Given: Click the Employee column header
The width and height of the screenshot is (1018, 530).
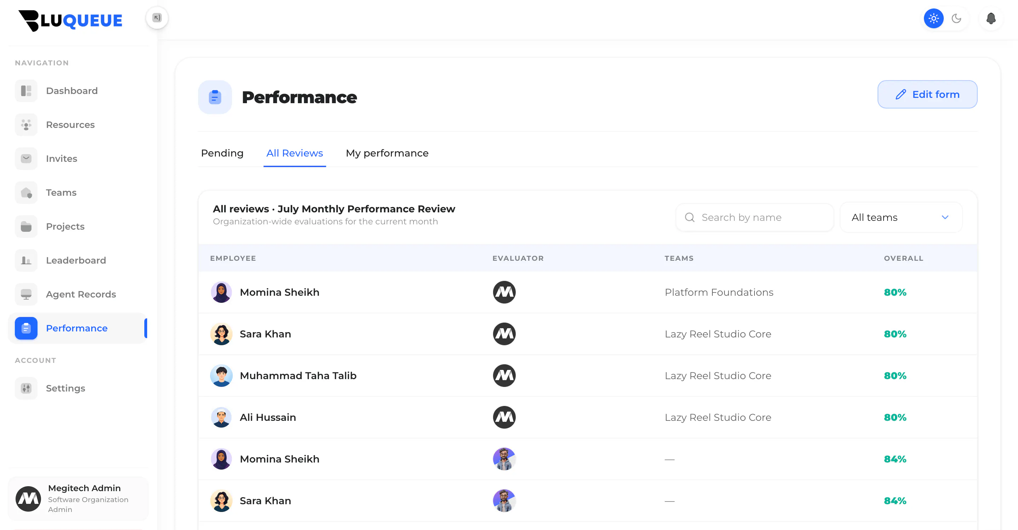Looking at the screenshot, I should pyautogui.click(x=233, y=258).
